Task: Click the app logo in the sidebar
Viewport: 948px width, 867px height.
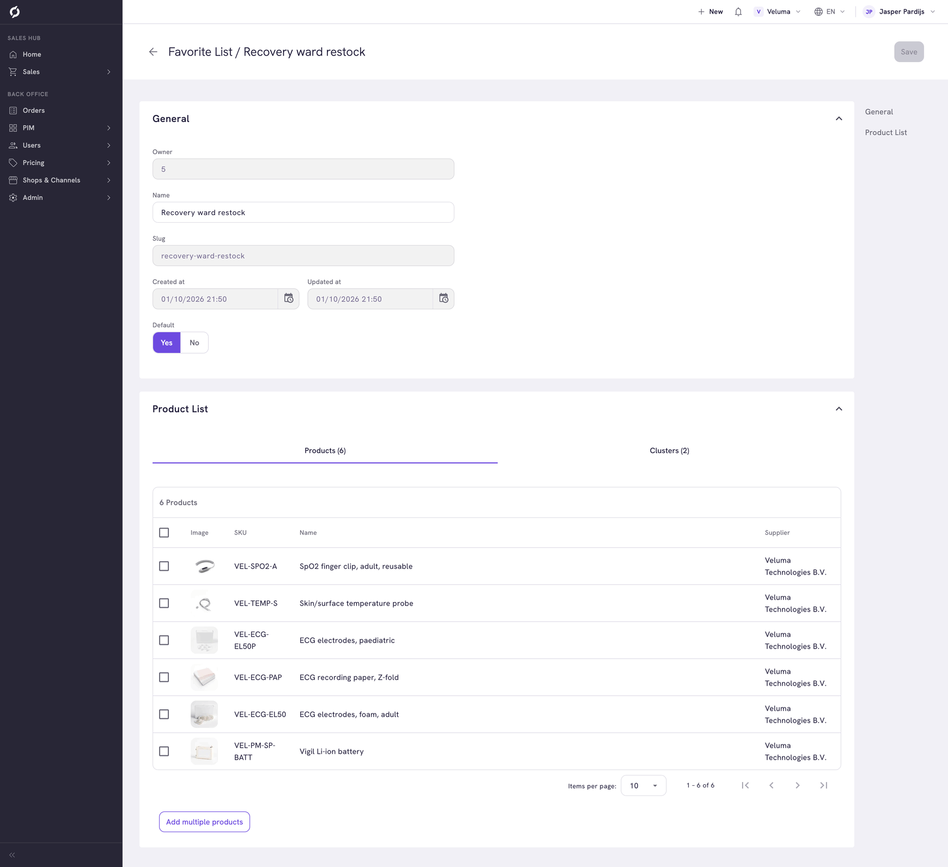Action: pyautogui.click(x=15, y=11)
